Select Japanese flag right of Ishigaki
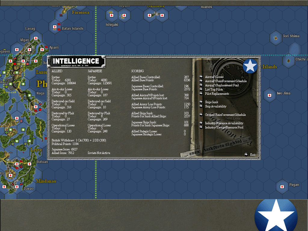The height and width of the screenshot is (231, 308). tap(124, 15)
